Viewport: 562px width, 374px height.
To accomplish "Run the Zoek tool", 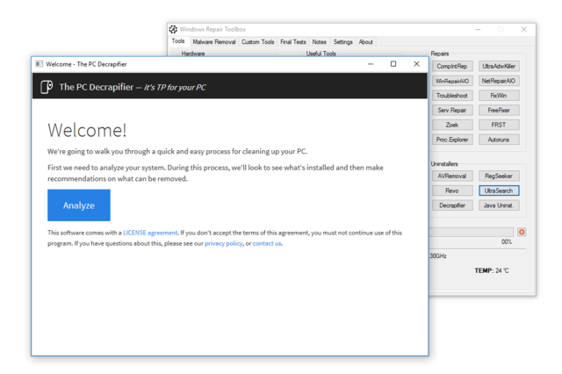I will click(x=452, y=125).
